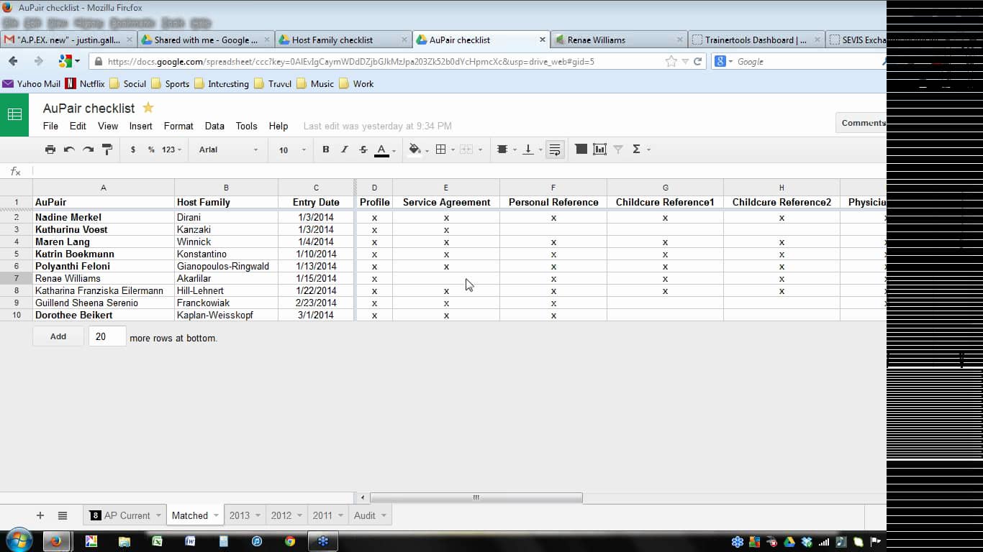983x552 pixels.
Task: Click last edit was yesterday link
Action: 378,126
